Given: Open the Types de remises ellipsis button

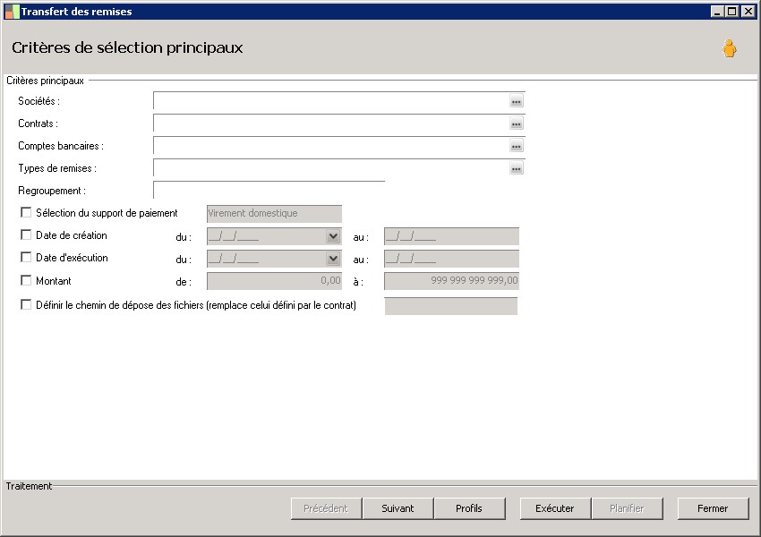Looking at the screenshot, I should click(x=517, y=169).
